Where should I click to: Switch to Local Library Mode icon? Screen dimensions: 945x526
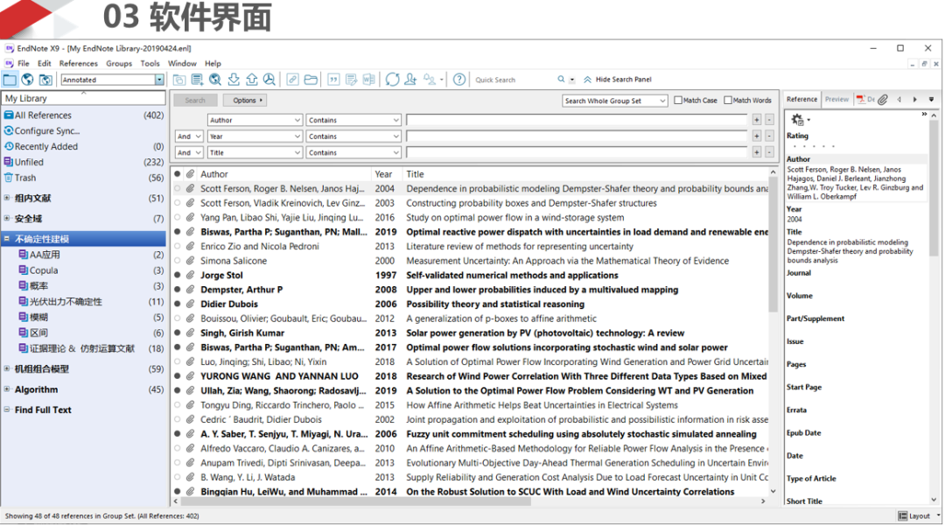(10, 80)
